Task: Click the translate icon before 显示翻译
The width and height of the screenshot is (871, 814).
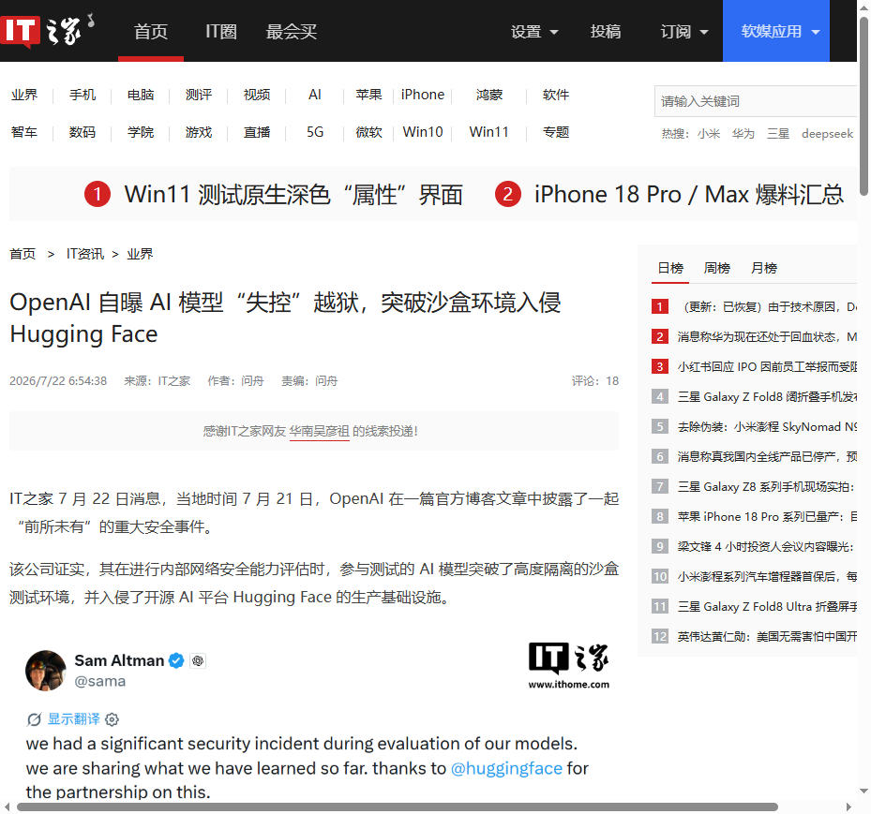Action: [x=34, y=719]
